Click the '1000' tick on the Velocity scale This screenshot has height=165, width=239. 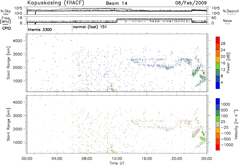click(x=226, y=104)
